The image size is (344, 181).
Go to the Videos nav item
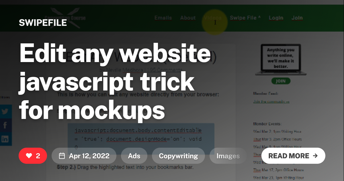pos(213,18)
